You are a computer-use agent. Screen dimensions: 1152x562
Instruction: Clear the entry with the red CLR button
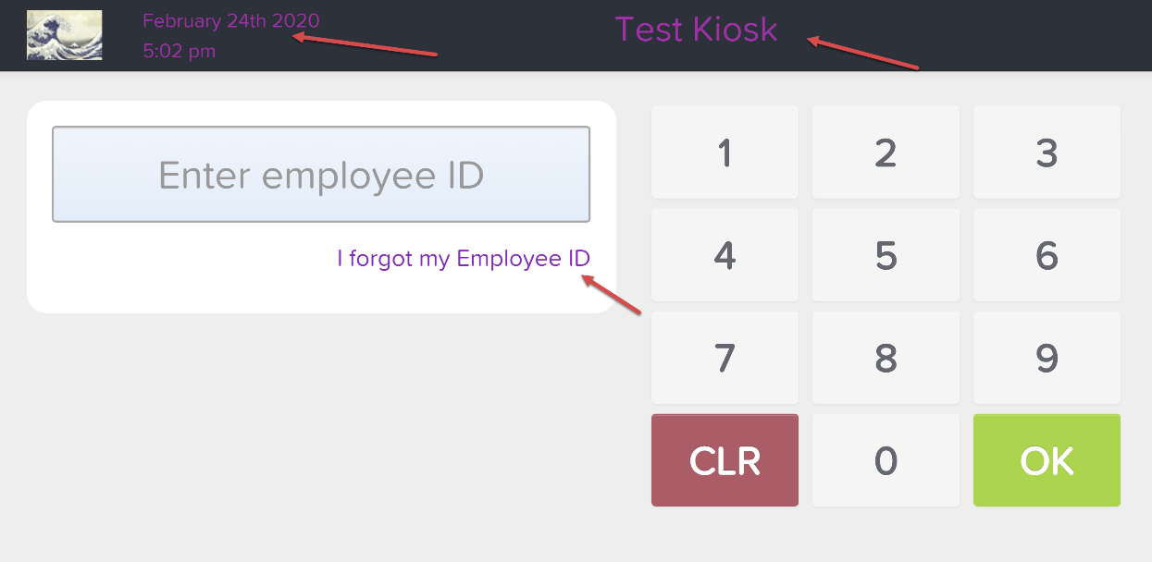point(725,460)
